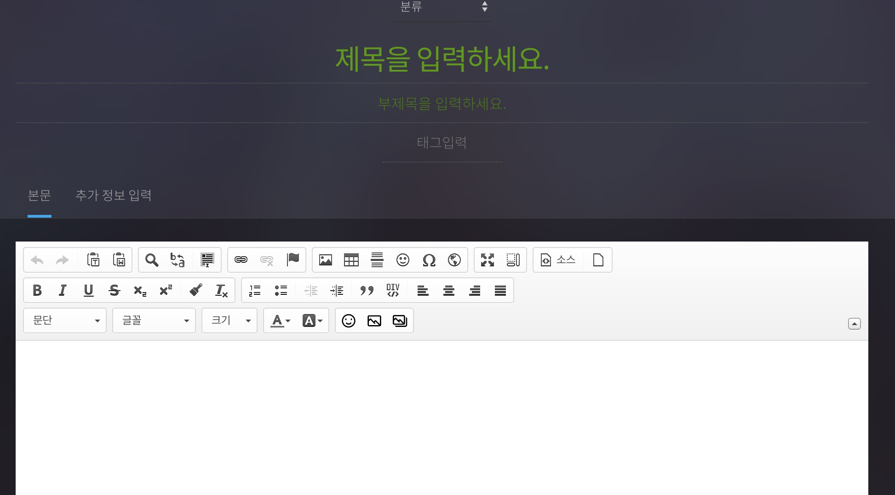The height and width of the screenshot is (495, 895).
Task: Switch to source view with the 소스 button
Action: coord(558,260)
